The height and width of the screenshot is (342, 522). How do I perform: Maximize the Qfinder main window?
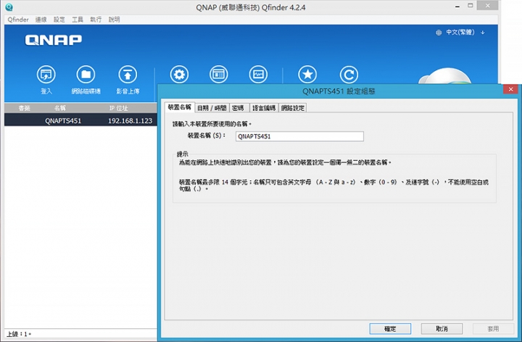470,6
